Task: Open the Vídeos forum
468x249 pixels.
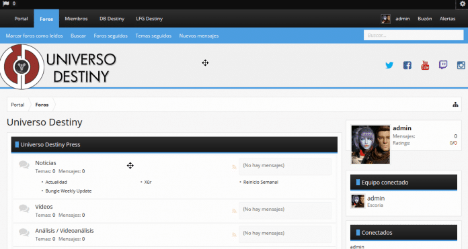Action: click(44, 207)
